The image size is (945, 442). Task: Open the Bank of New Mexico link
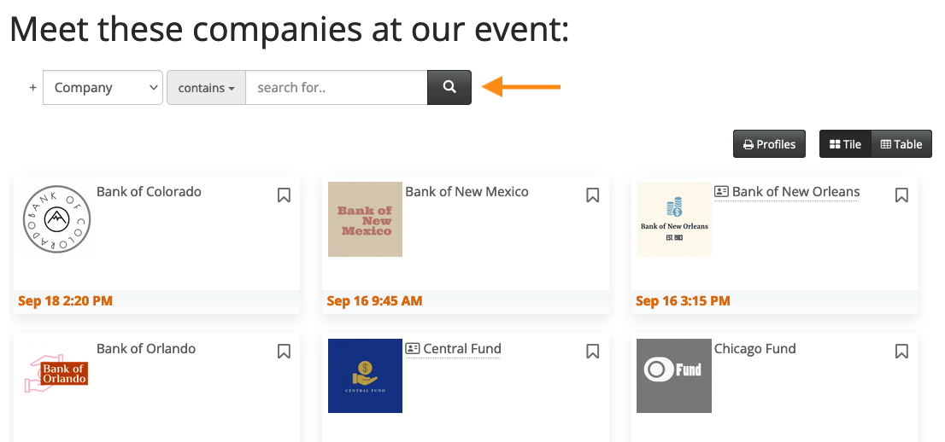click(467, 191)
